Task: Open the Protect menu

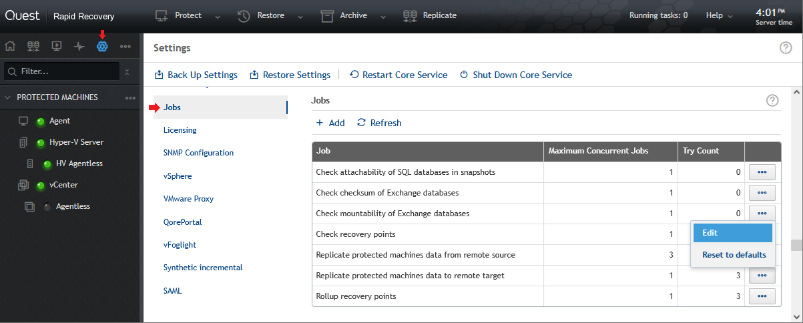Action: click(x=178, y=15)
